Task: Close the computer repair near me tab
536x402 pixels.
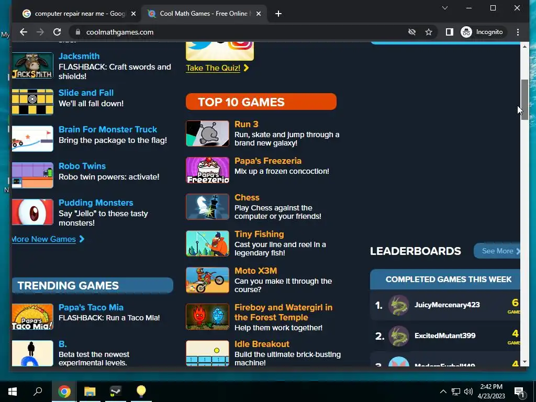Action: pos(133,14)
